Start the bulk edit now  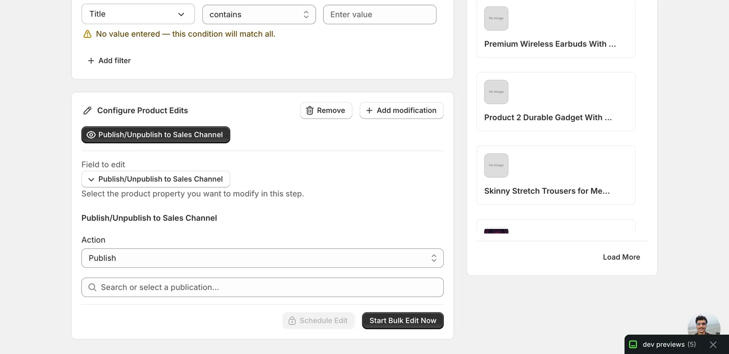[403, 321]
